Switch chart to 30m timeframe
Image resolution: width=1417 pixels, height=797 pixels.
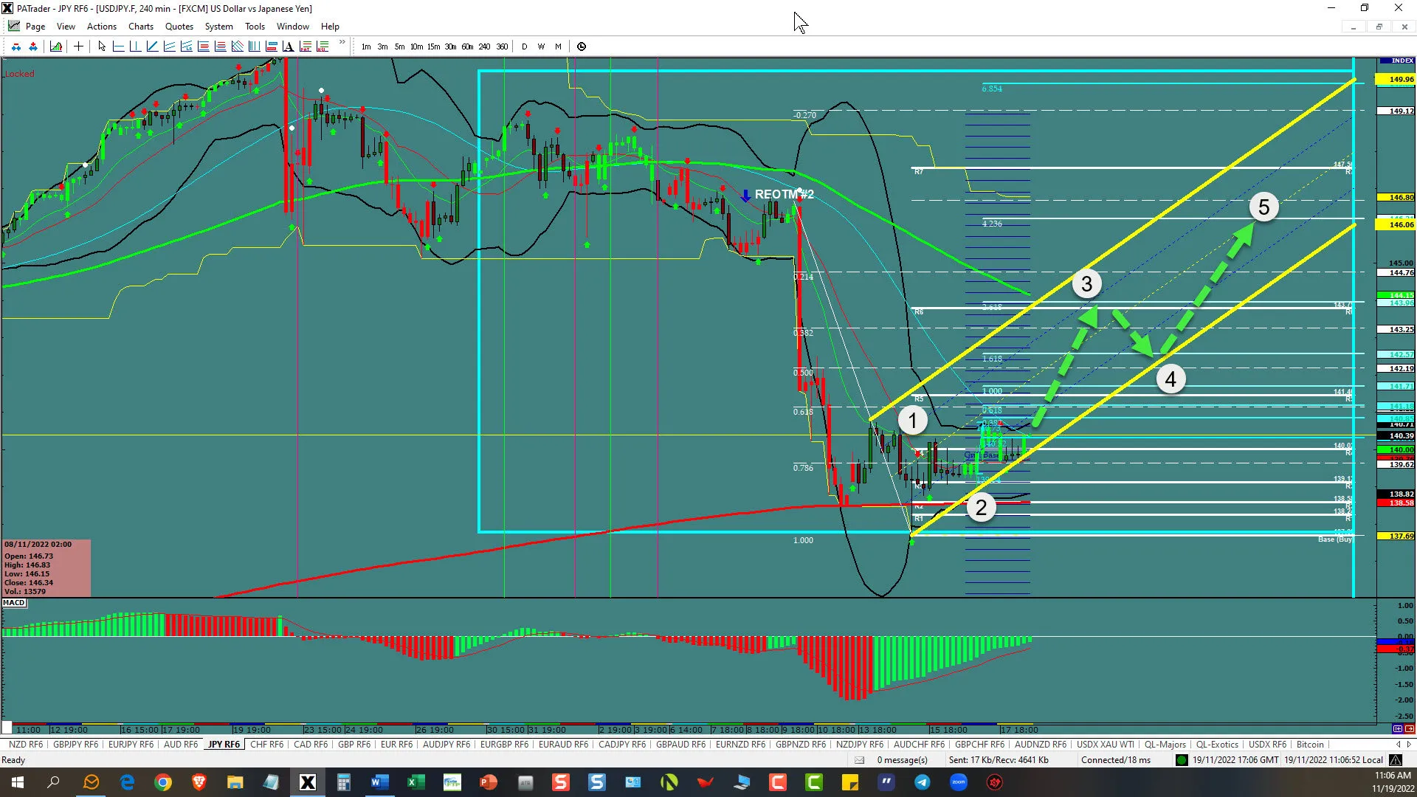450,46
